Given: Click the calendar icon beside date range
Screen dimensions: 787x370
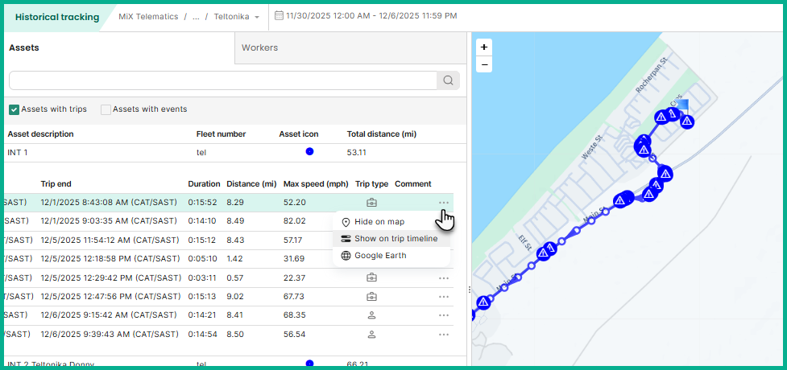Looking at the screenshot, I should [278, 16].
